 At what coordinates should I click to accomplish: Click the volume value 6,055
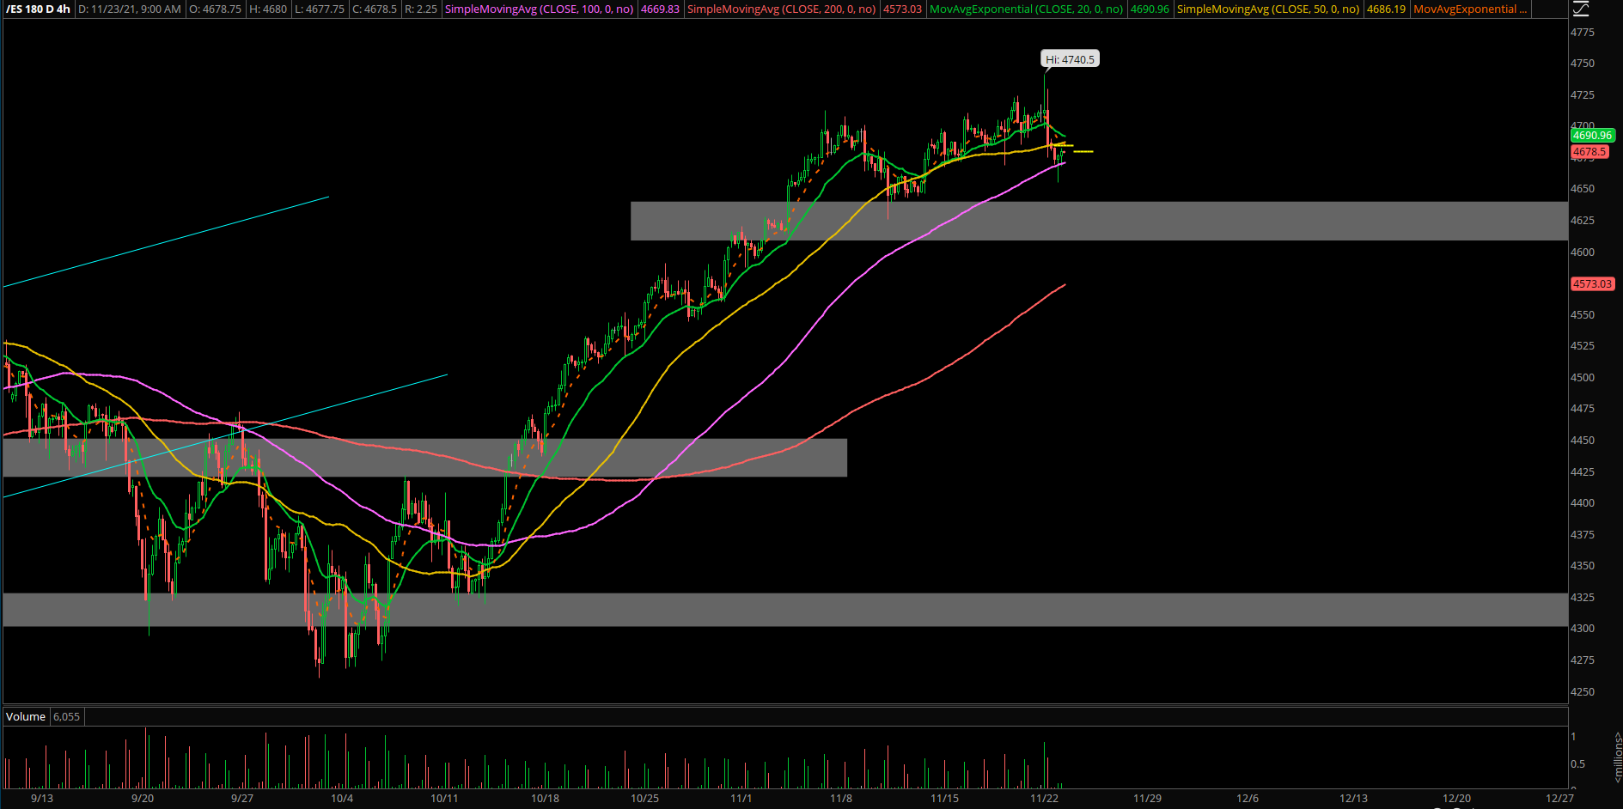[66, 716]
